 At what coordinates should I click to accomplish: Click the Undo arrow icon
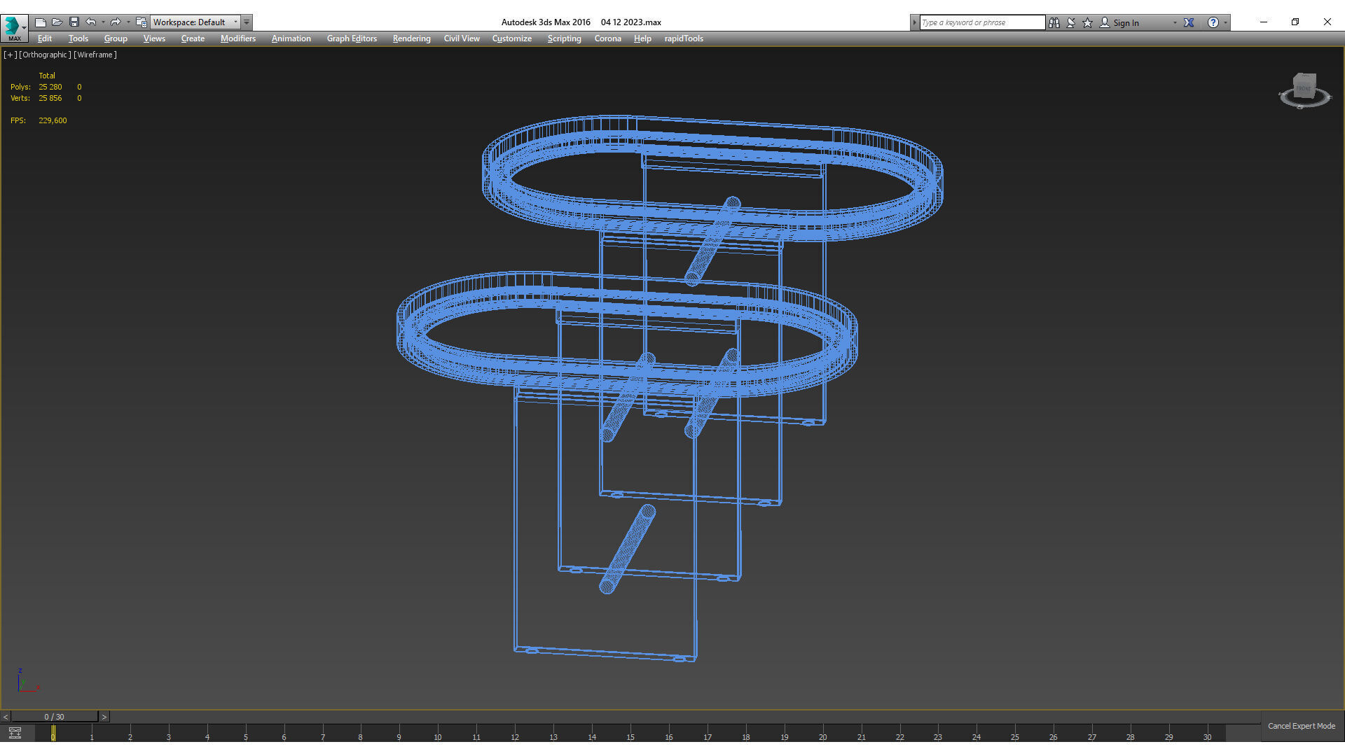coord(91,22)
